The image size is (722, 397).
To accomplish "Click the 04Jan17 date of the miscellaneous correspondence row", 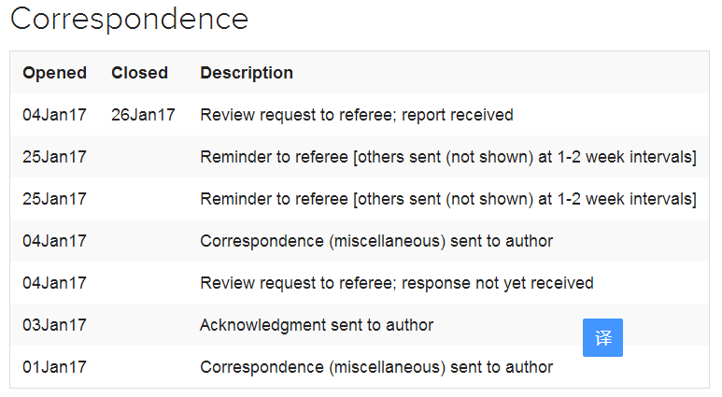I will click(x=54, y=241).
